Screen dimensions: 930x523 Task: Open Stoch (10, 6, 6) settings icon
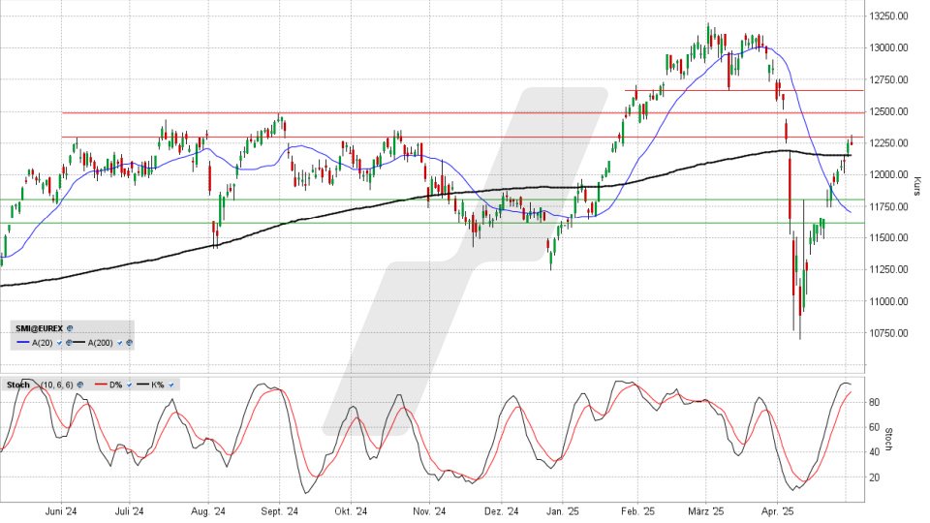pyautogui.click(x=80, y=385)
